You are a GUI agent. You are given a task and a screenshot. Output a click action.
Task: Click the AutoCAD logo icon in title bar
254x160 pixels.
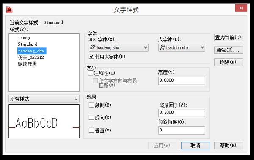[x=9, y=10]
